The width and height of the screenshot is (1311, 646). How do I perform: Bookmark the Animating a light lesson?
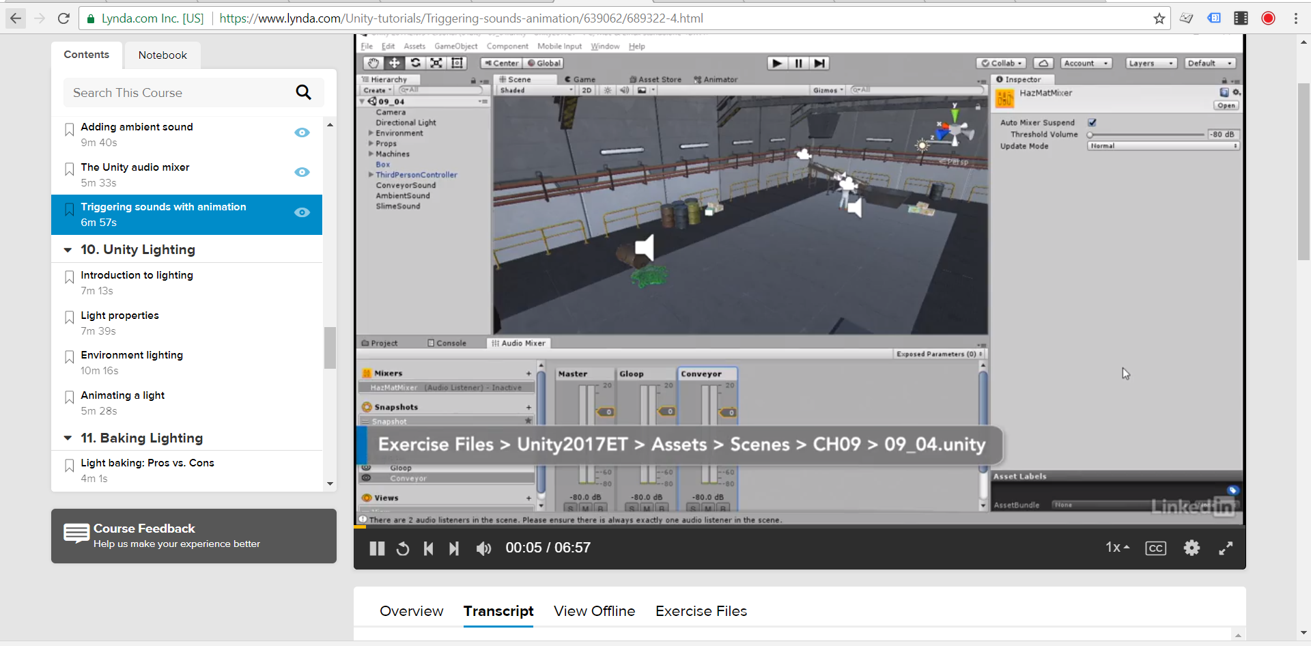(x=69, y=398)
